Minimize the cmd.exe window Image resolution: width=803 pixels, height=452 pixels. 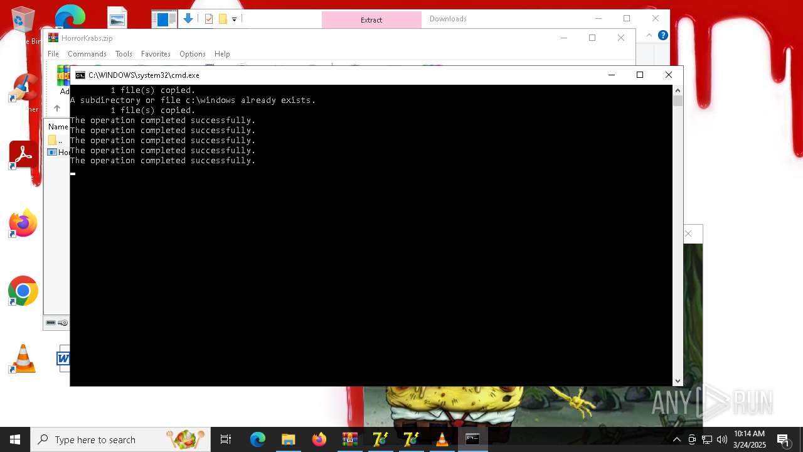[612, 75]
